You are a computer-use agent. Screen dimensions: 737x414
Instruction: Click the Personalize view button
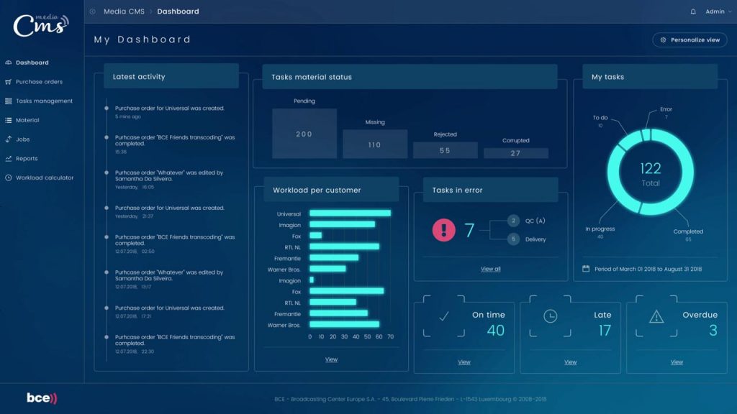point(689,40)
